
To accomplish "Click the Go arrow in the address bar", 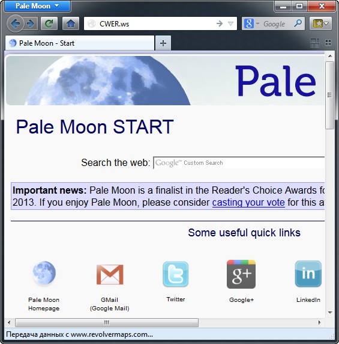I will 219,23.
